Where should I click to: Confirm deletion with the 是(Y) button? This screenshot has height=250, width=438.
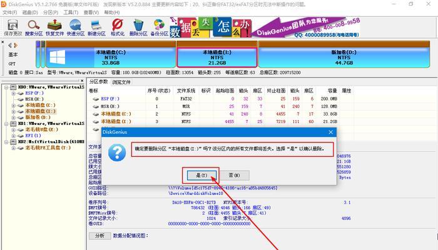coord(201,175)
